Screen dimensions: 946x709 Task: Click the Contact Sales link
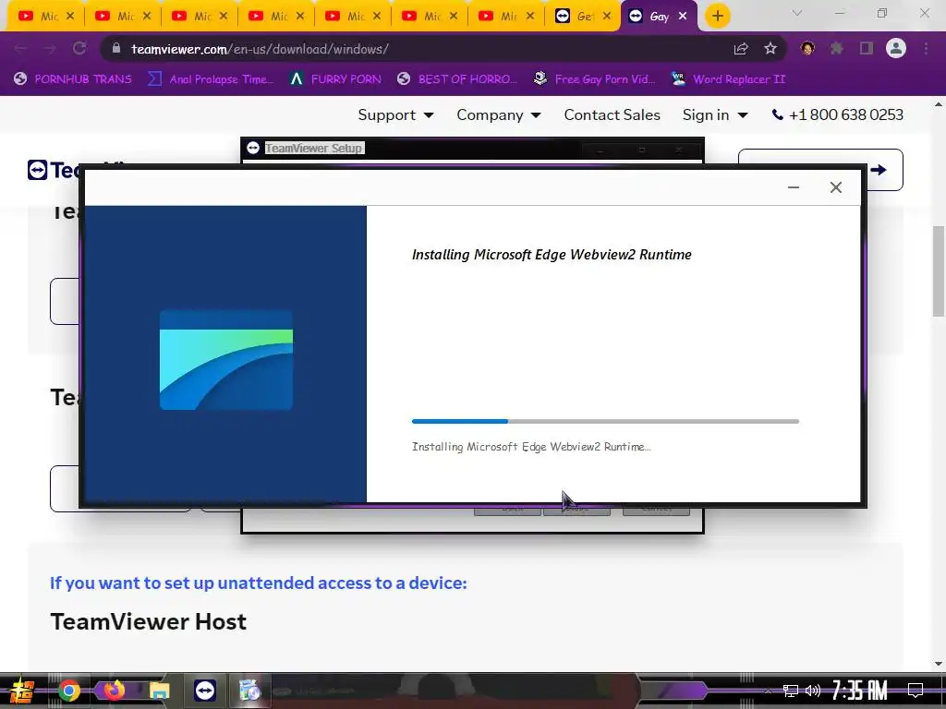612,114
